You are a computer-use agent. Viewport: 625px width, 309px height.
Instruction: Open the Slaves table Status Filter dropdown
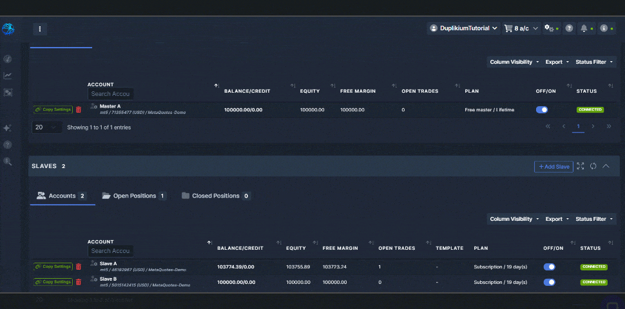(593, 219)
